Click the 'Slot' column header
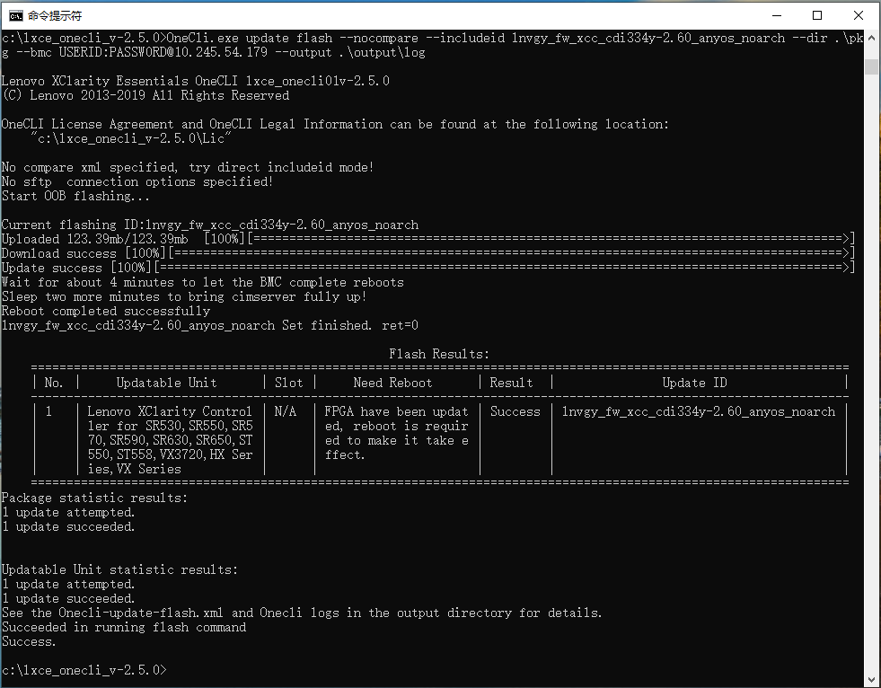 [289, 383]
